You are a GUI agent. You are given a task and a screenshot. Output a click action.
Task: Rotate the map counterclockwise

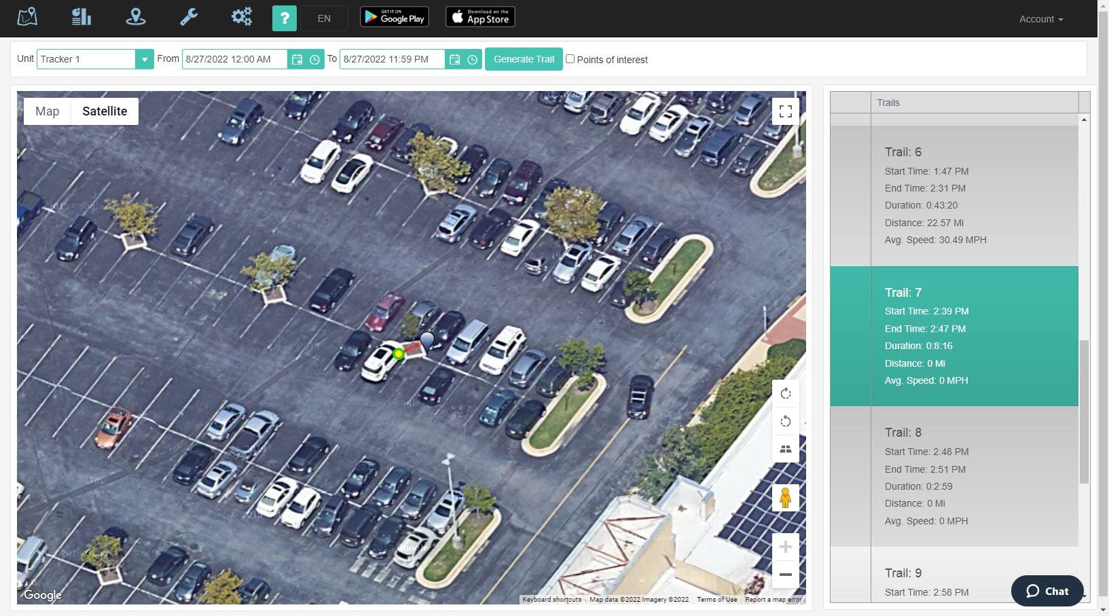point(786,422)
